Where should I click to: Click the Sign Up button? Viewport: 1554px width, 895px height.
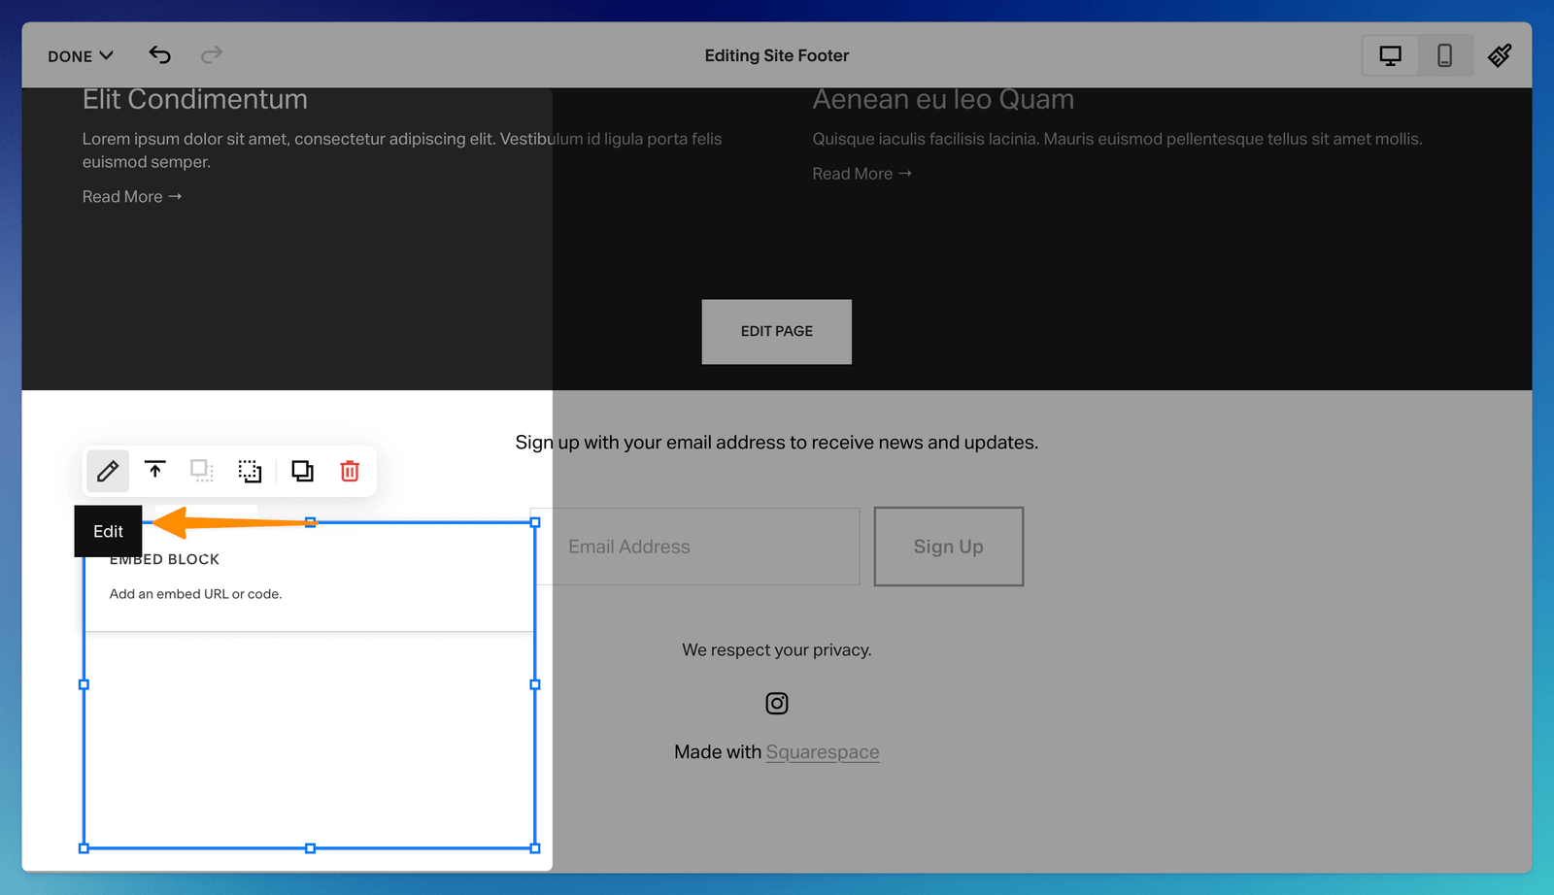(x=948, y=547)
